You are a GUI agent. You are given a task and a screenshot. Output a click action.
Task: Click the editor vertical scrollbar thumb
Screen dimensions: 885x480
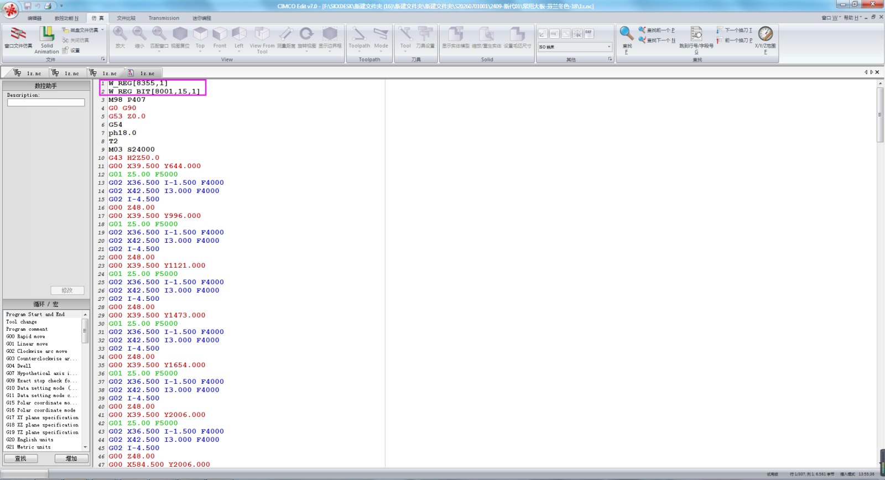click(x=880, y=114)
